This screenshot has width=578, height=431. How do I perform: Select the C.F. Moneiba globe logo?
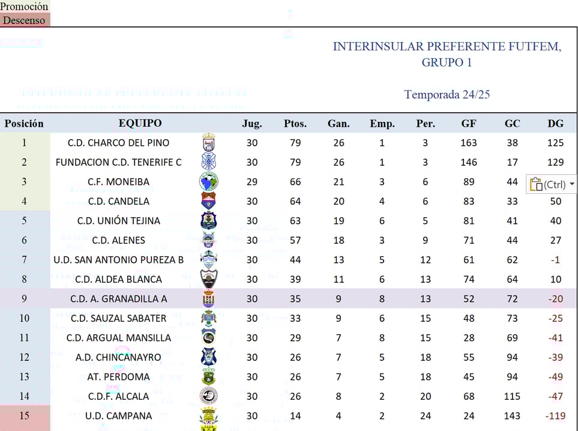pyautogui.click(x=209, y=181)
